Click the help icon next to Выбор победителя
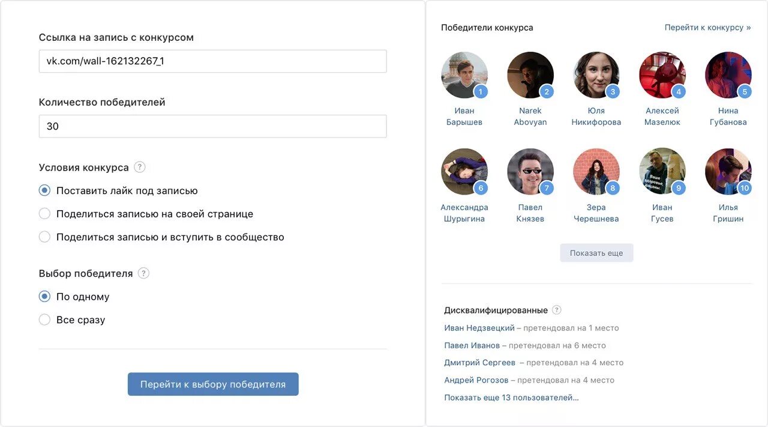The width and height of the screenshot is (768, 427). (143, 273)
